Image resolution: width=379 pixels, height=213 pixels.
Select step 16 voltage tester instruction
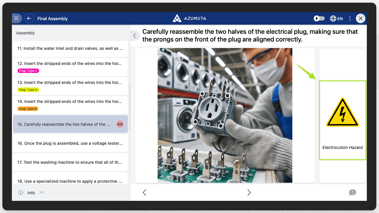(x=70, y=143)
